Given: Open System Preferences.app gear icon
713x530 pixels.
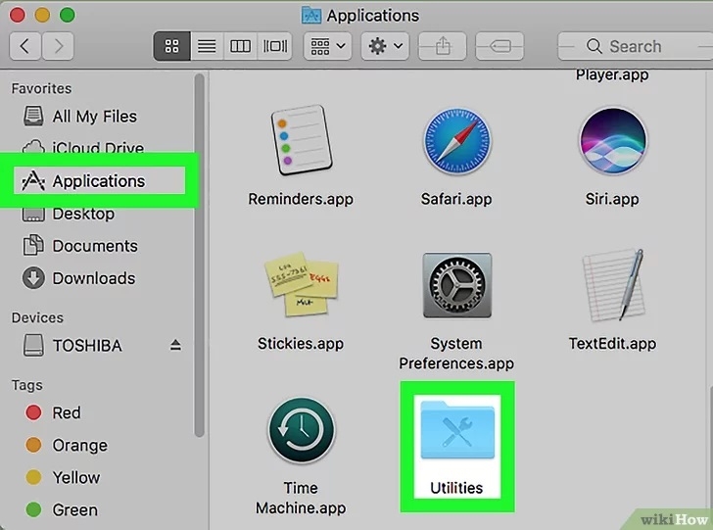Looking at the screenshot, I should 456,285.
